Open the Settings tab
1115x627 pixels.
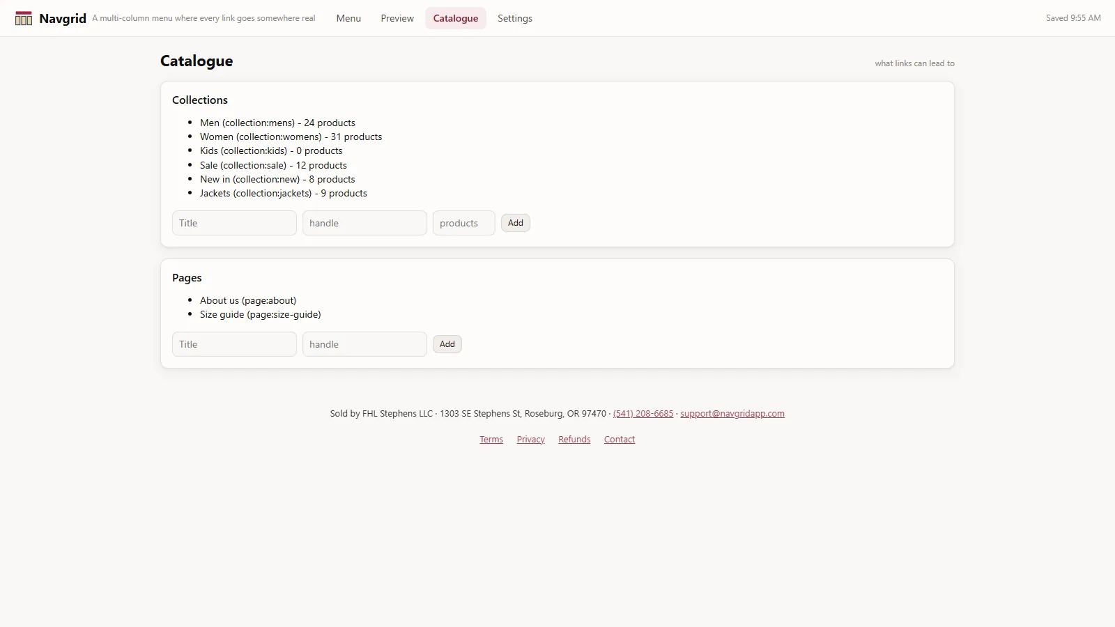(515, 18)
